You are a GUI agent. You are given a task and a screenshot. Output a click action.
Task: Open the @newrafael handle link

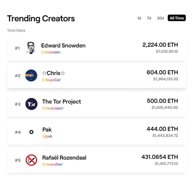click(52, 164)
